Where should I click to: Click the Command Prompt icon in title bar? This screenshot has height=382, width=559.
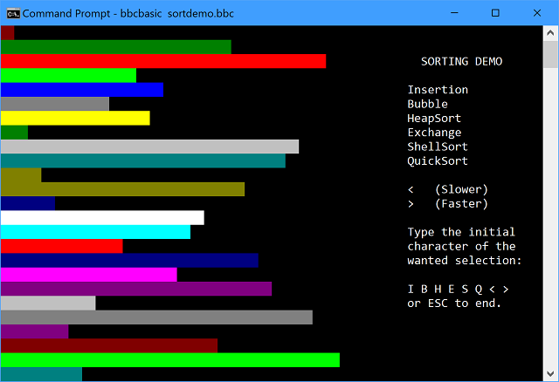pos(11,13)
